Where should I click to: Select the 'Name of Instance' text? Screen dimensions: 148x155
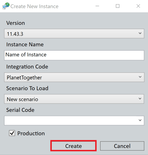click(26, 55)
